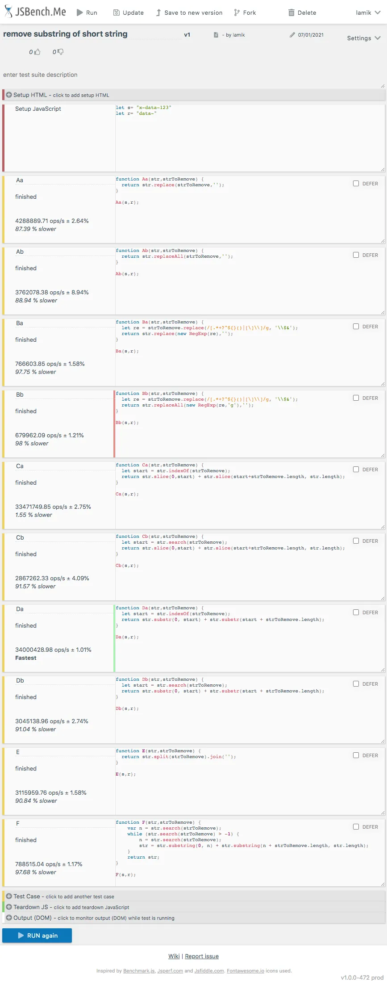Click the thumbs up icon
387x981 pixels.
[37, 52]
